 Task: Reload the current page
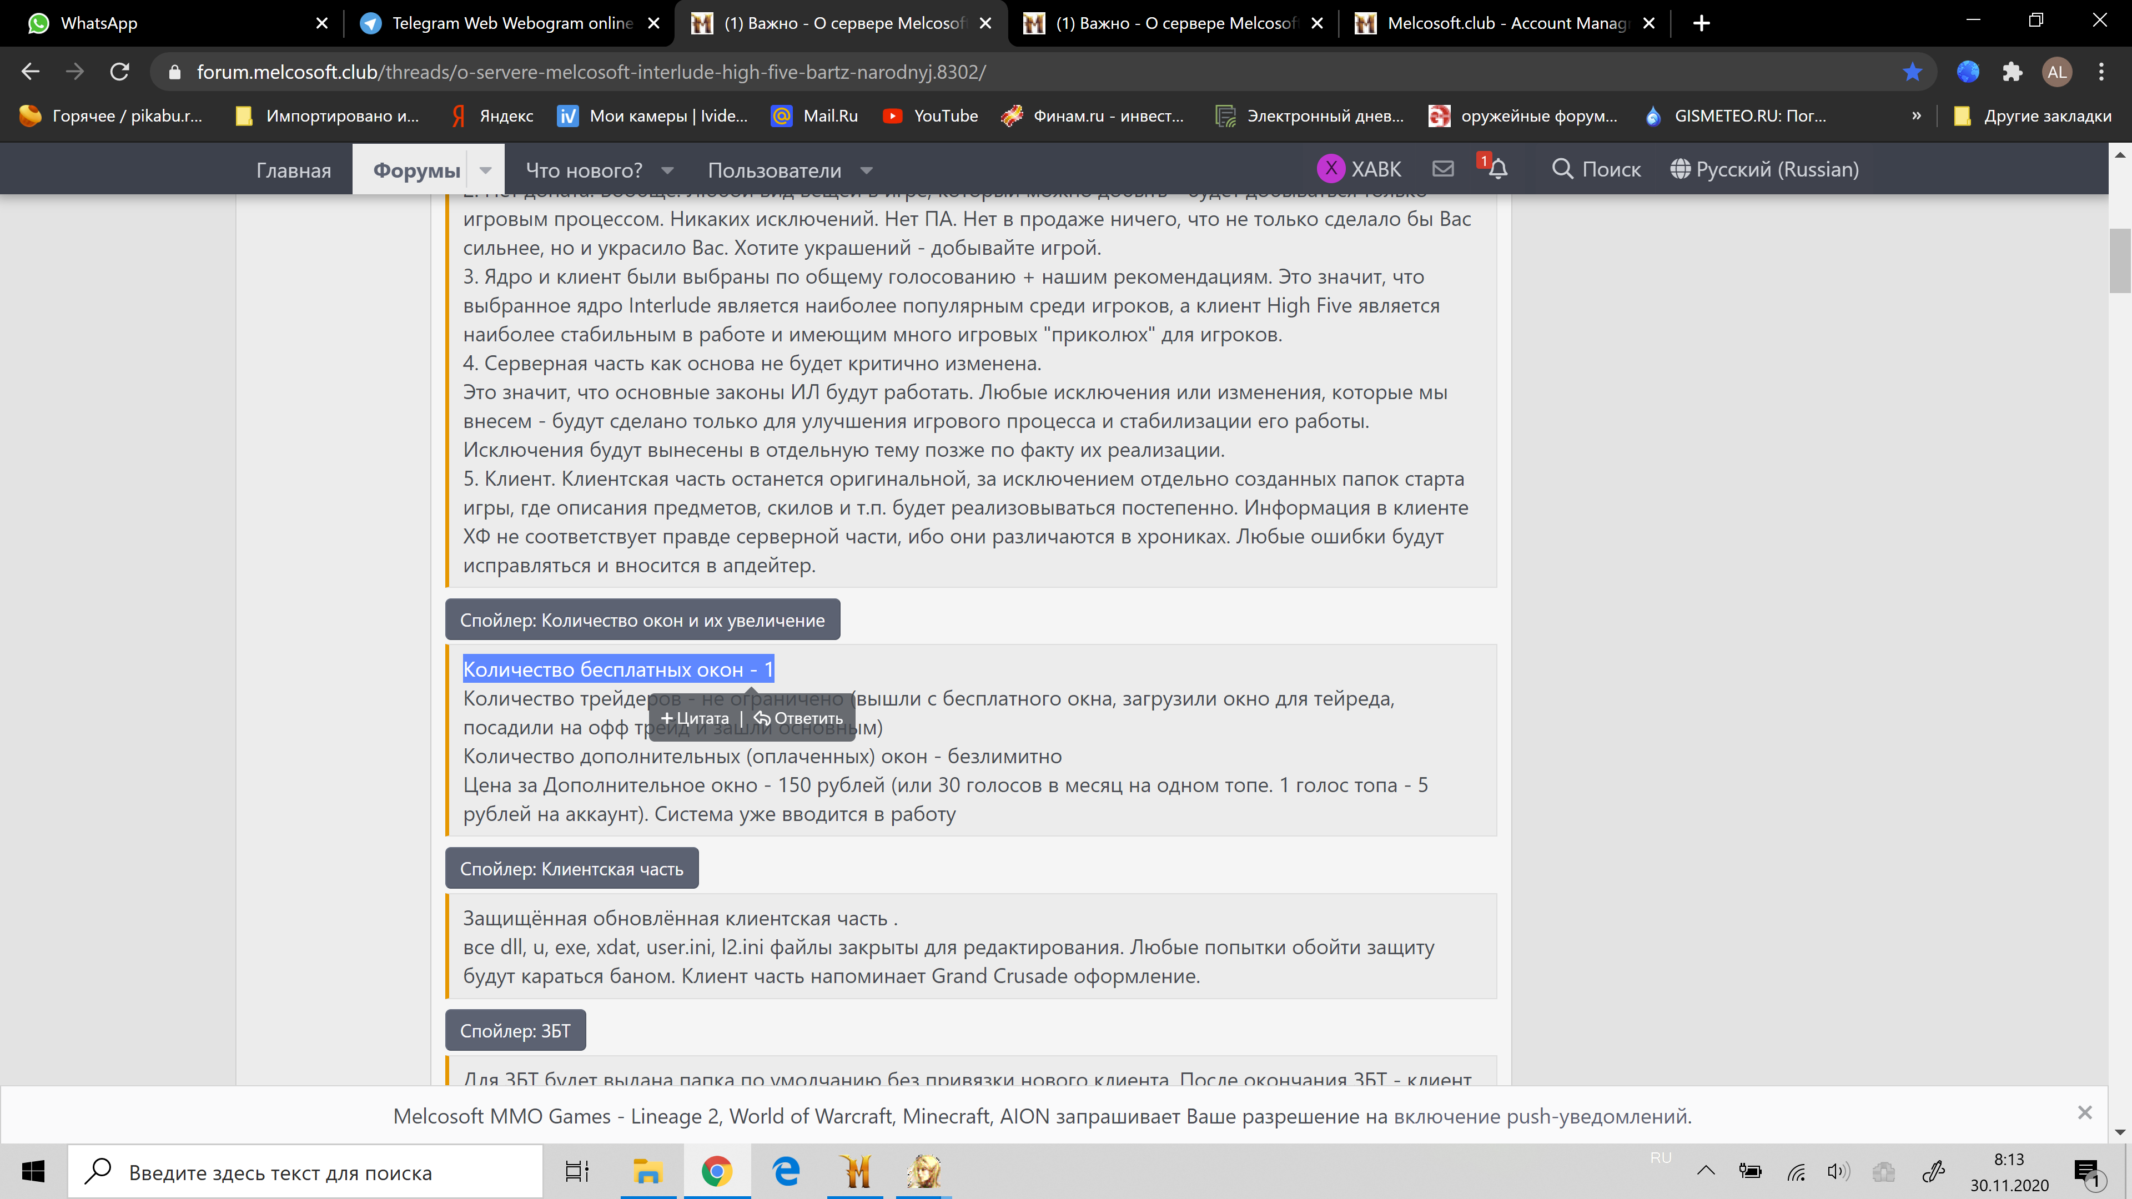[x=120, y=72]
